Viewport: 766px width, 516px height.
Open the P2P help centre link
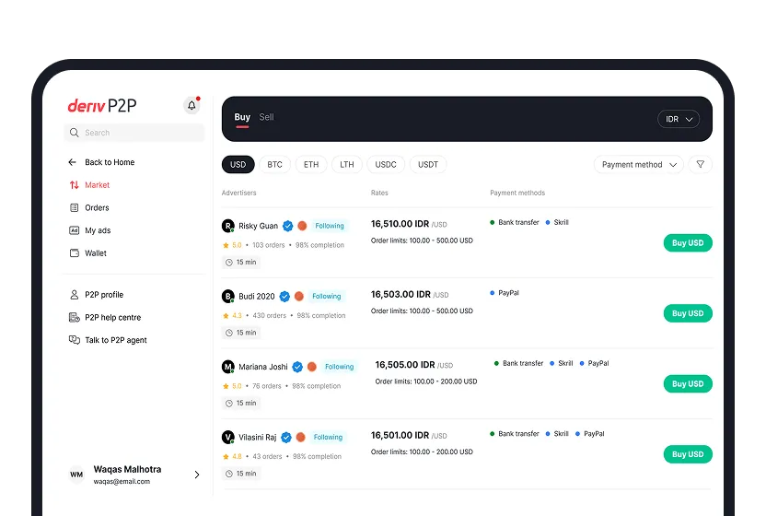(113, 317)
